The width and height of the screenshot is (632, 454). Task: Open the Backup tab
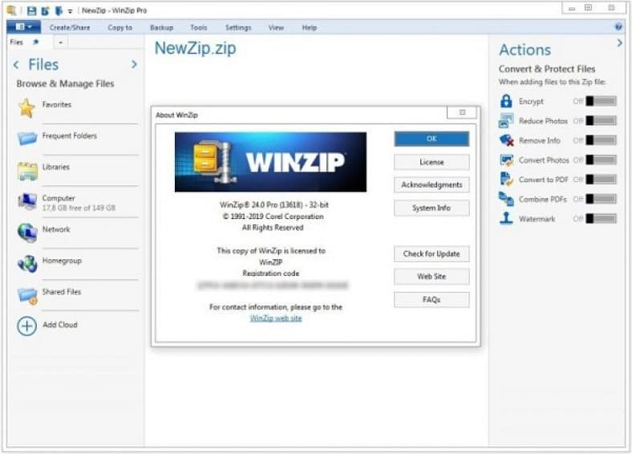(161, 27)
